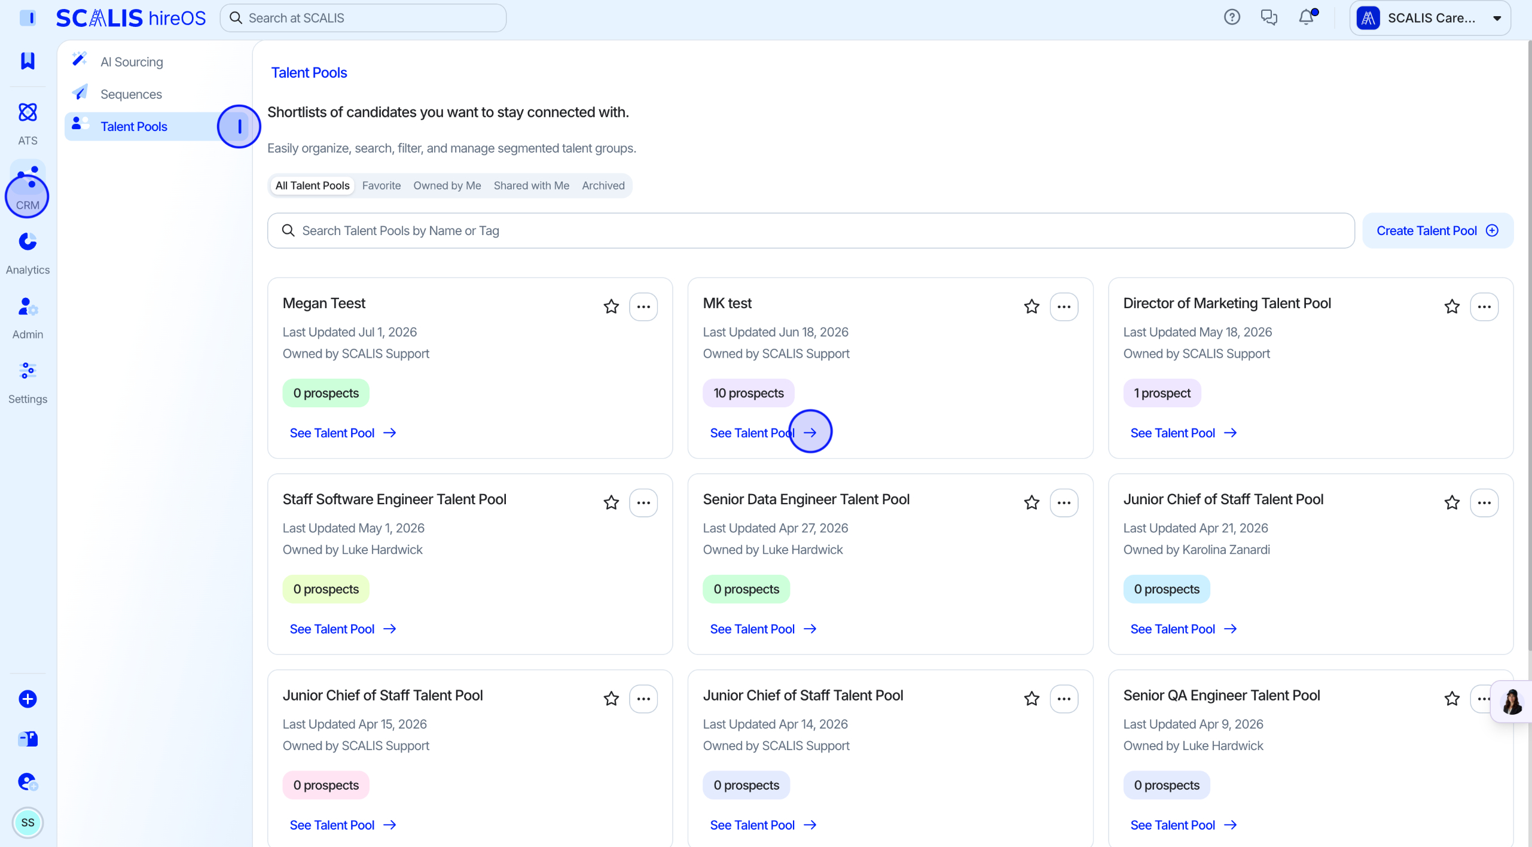Open See Talent Pool for Director of Marketing
Screen dimensions: 1532x847
[x=1183, y=432]
